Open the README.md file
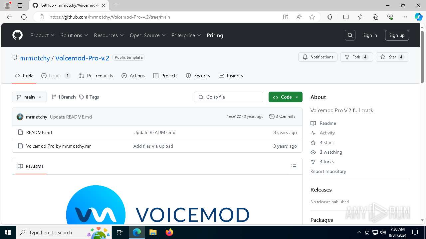 coord(39,132)
